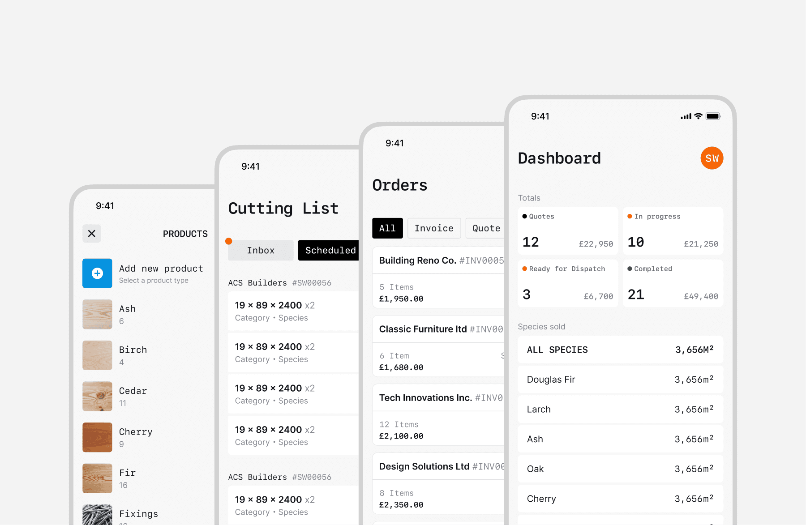Open the Ash product thumbnail
806x525 pixels.
click(97, 314)
